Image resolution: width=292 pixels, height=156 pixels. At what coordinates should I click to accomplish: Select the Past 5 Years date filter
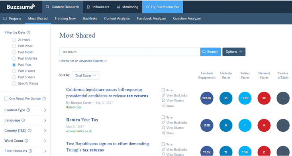[14, 77]
